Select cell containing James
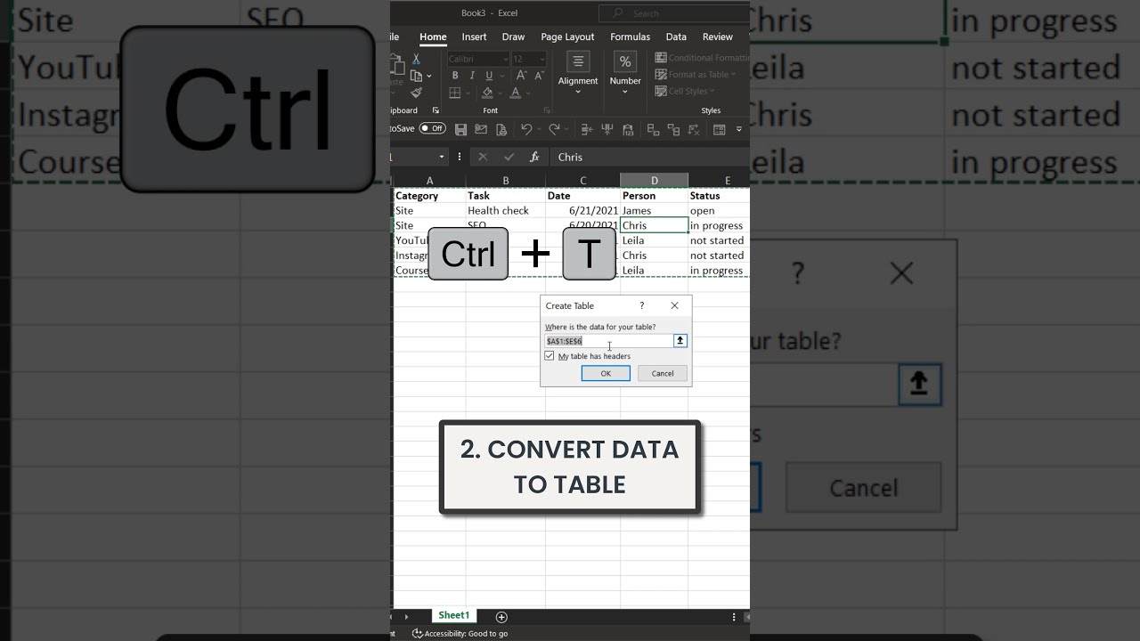The height and width of the screenshot is (641, 1140). point(654,210)
